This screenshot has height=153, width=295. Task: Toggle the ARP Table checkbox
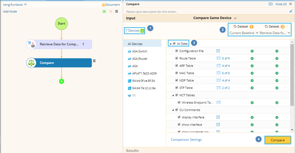(x=177, y=66)
